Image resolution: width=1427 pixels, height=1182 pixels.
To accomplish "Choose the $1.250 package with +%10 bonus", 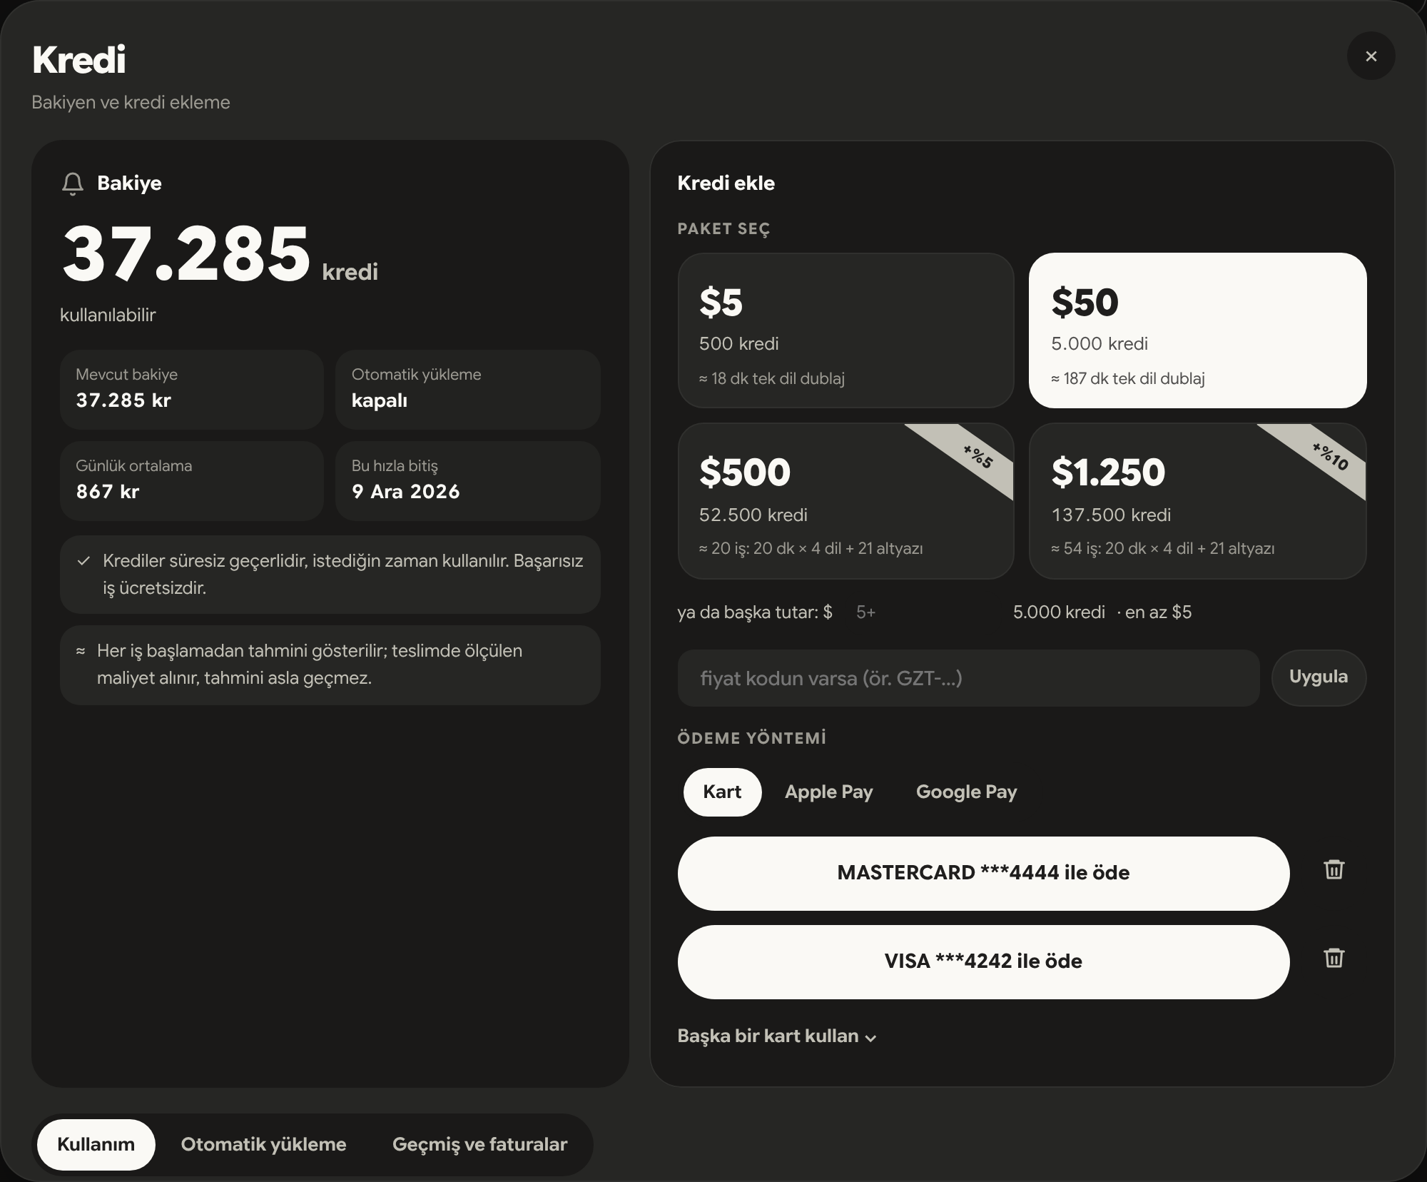I will tap(1197, 501).
